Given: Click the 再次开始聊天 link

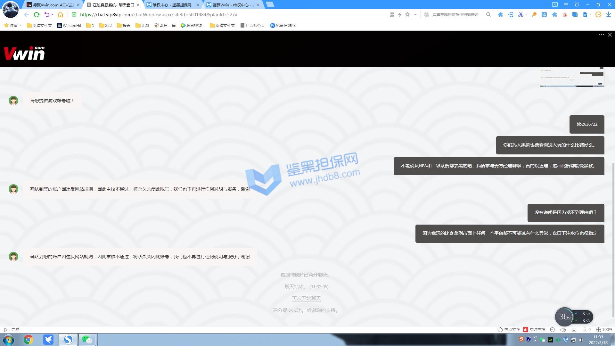Looking at the screenshot, I should [x=306, y=299].
